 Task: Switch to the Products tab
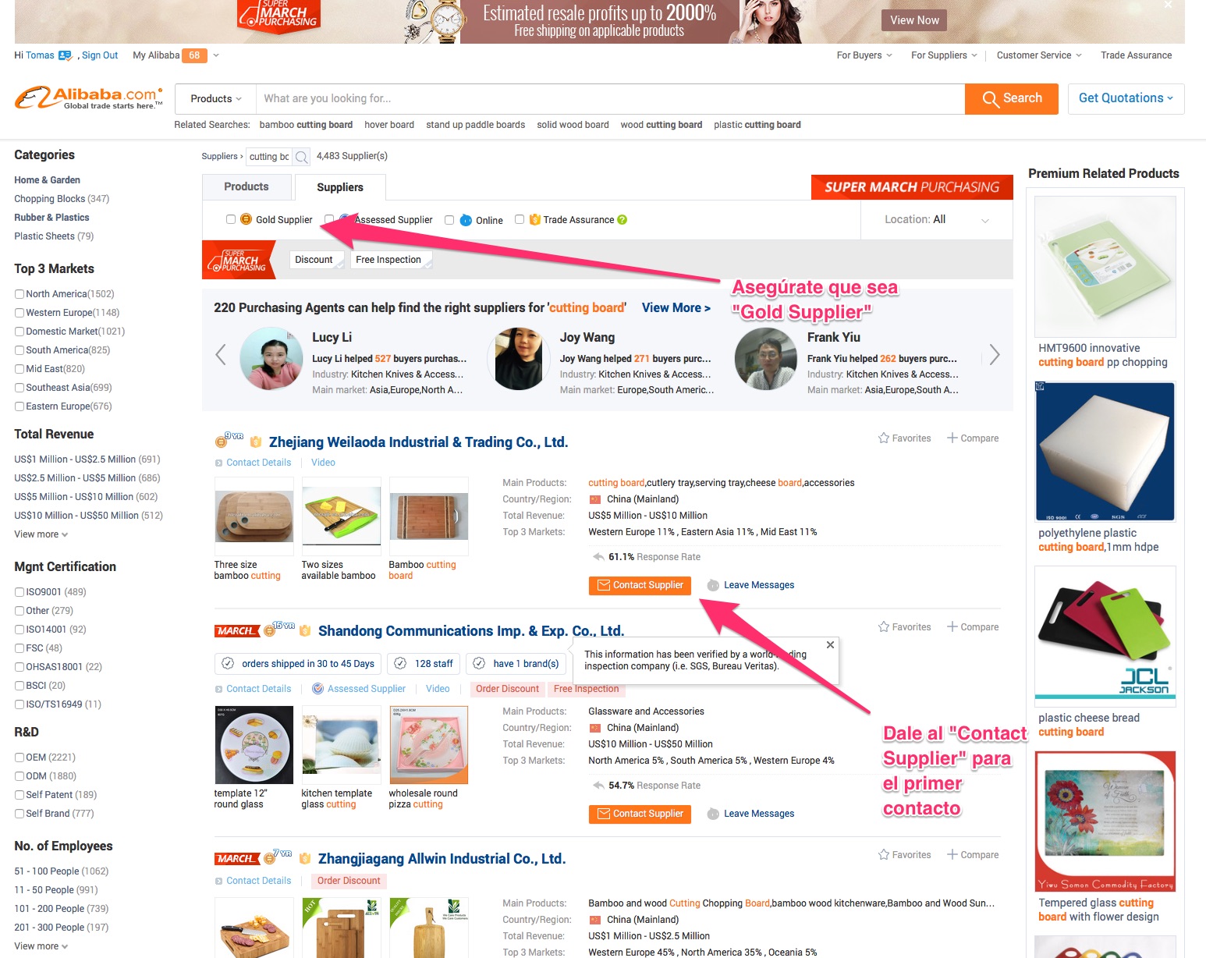click(x=247, y=187)
